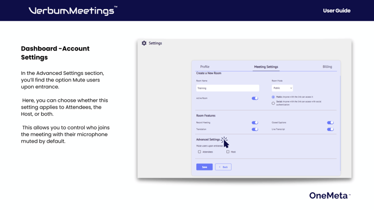374x210 pixels.
Task: Toggle the Live Transcript switch
Action: pos(331,129)
